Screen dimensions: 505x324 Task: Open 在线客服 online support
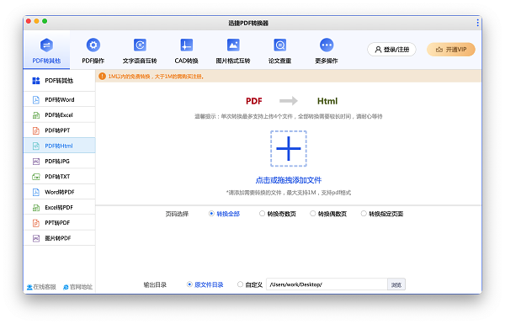(x=41, y=287)
